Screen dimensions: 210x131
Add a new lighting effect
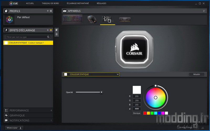48,30
